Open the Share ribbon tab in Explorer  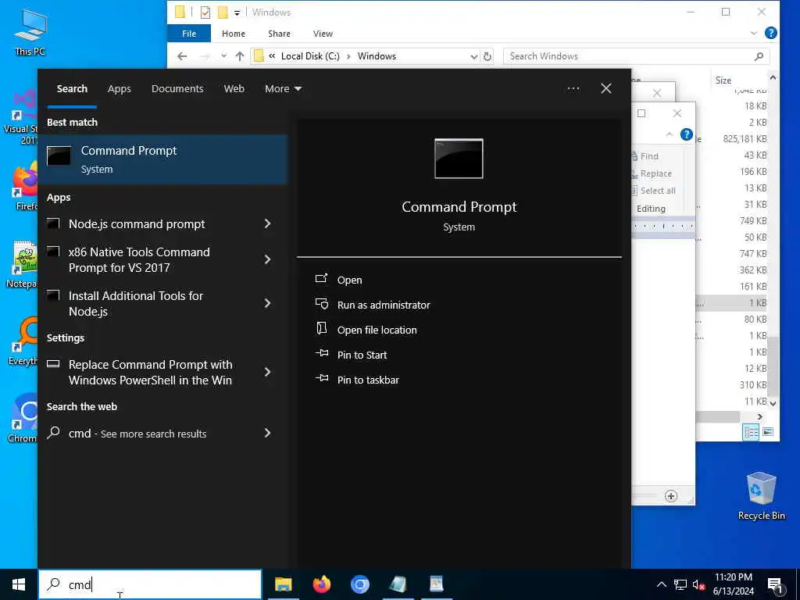(279, 34)
